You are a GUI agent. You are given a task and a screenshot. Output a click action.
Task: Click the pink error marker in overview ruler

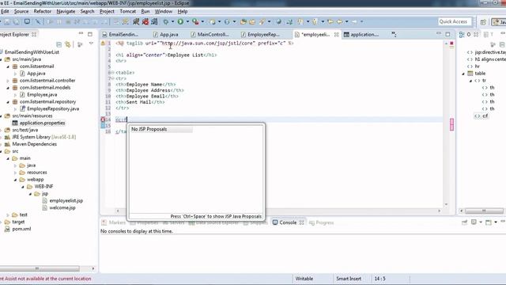click(x=451, y=124)
